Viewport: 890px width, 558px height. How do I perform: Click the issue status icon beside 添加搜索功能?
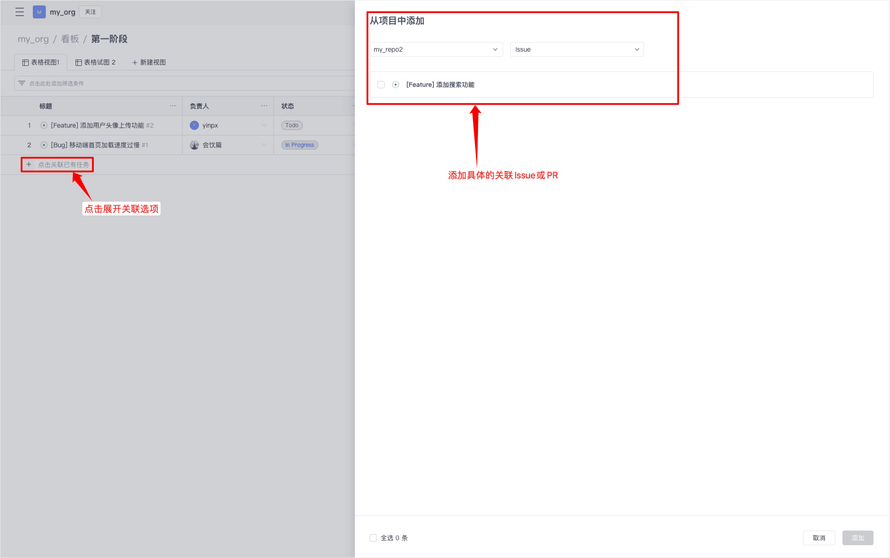396,85
